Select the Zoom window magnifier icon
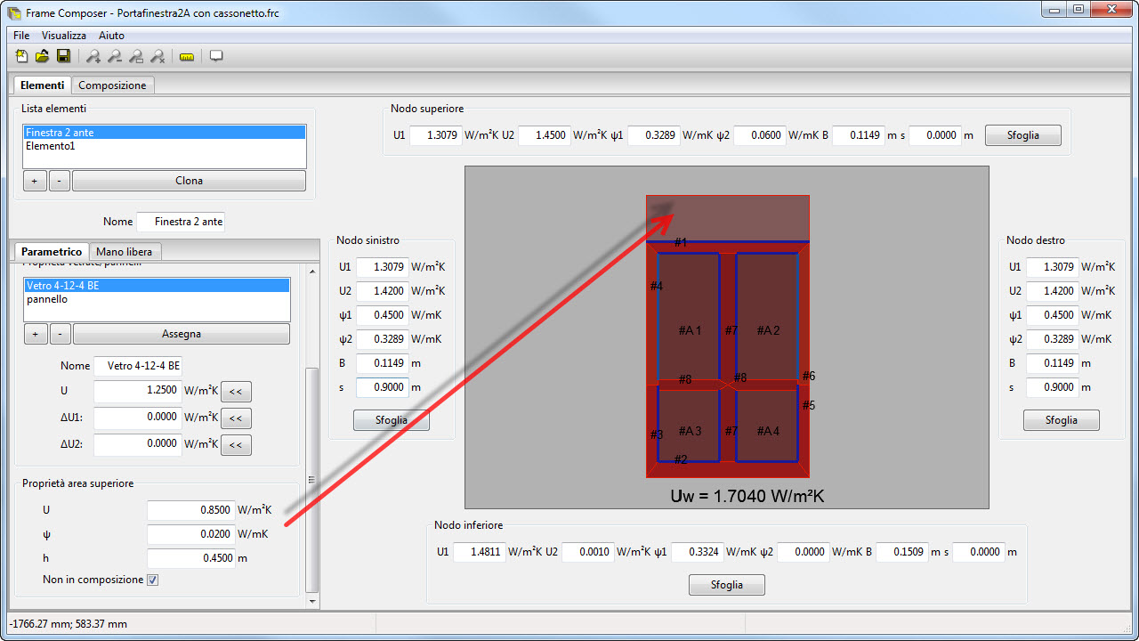This screenshot has height=641, width=1139. 136,56
